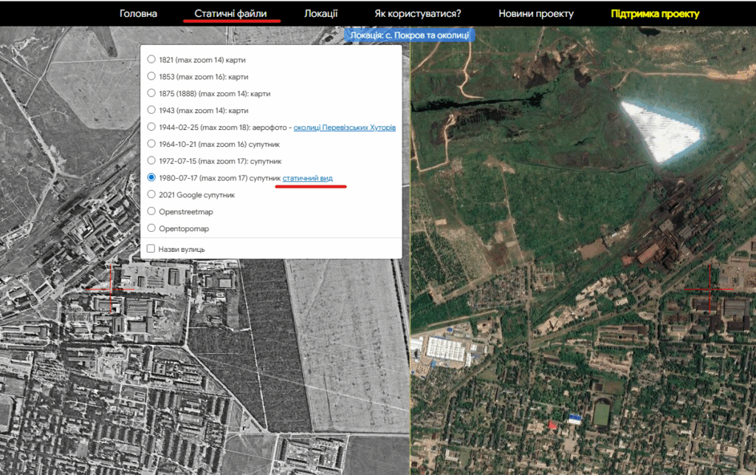Select 1964-10-21 satellite imagery
This screenshot has width=756, height=475.
151,144
